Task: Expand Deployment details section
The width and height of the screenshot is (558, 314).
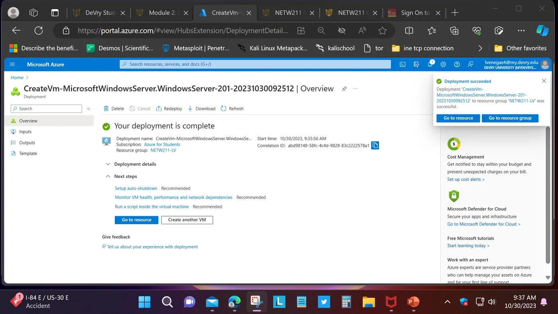Action: 131,164
